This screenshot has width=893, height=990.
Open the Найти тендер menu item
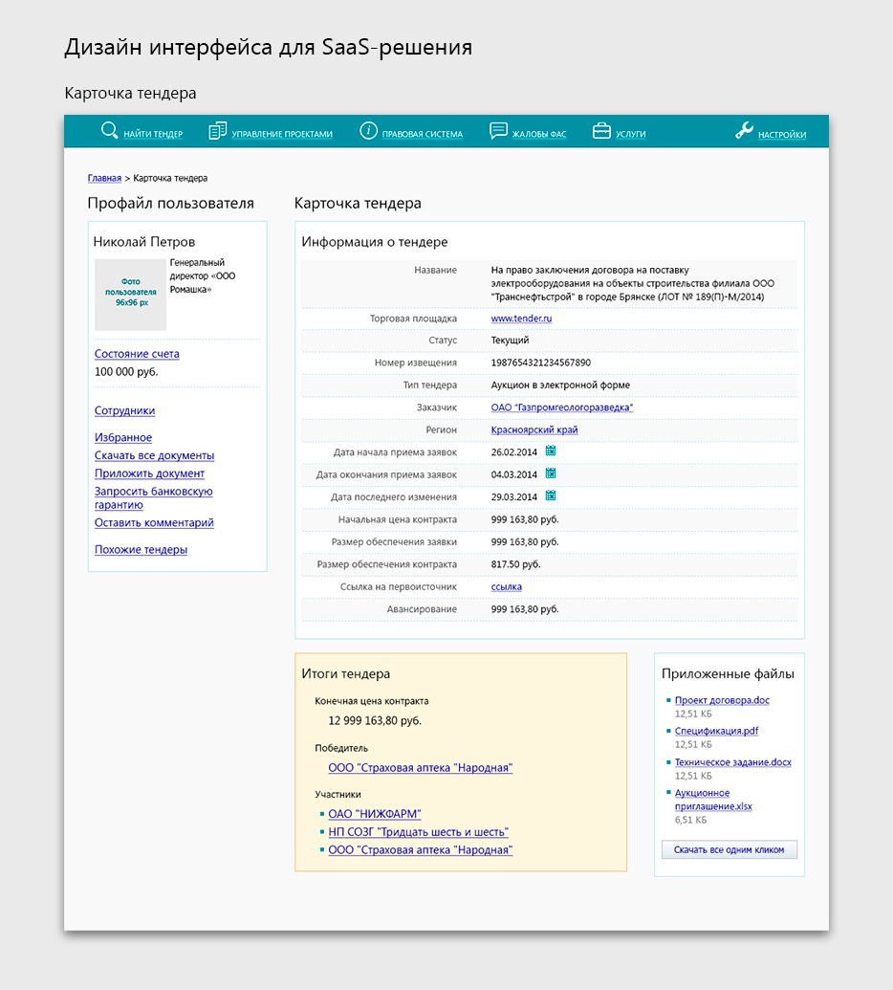pyautogui.click(x=153, y=134)
